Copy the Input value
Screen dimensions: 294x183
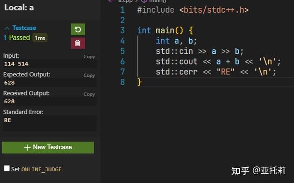[89, 57]
